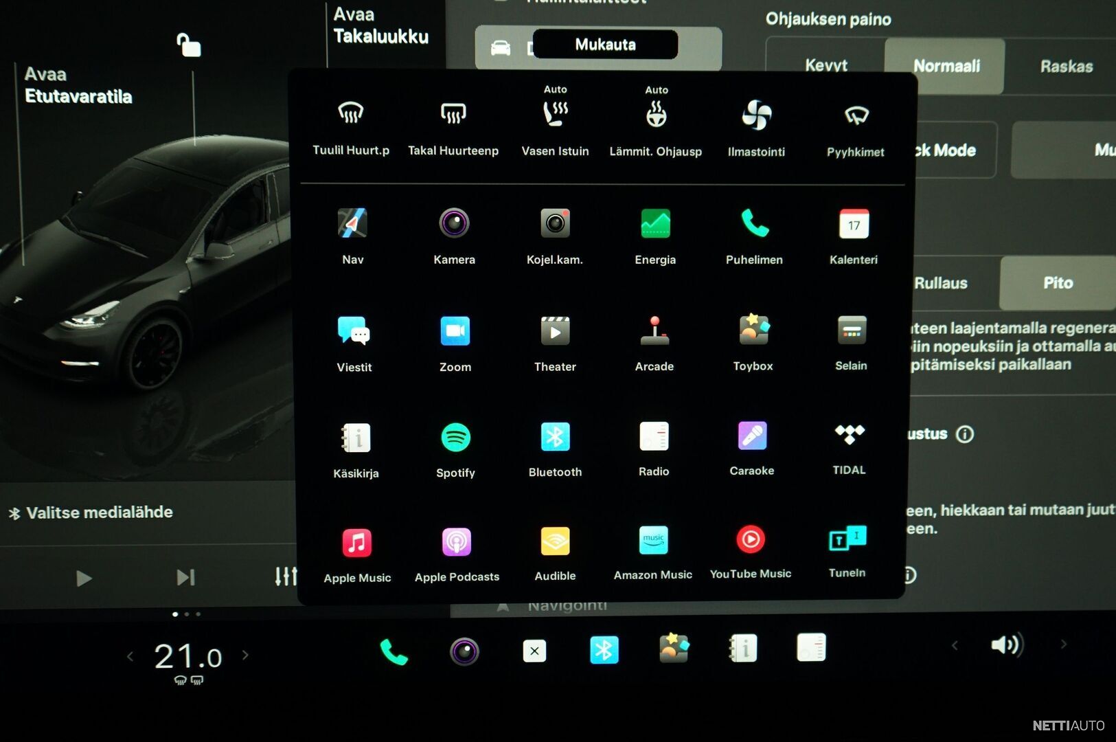Toggle left seat heater Vasen Istuin
1116x742 pixels.
[555, 121]
